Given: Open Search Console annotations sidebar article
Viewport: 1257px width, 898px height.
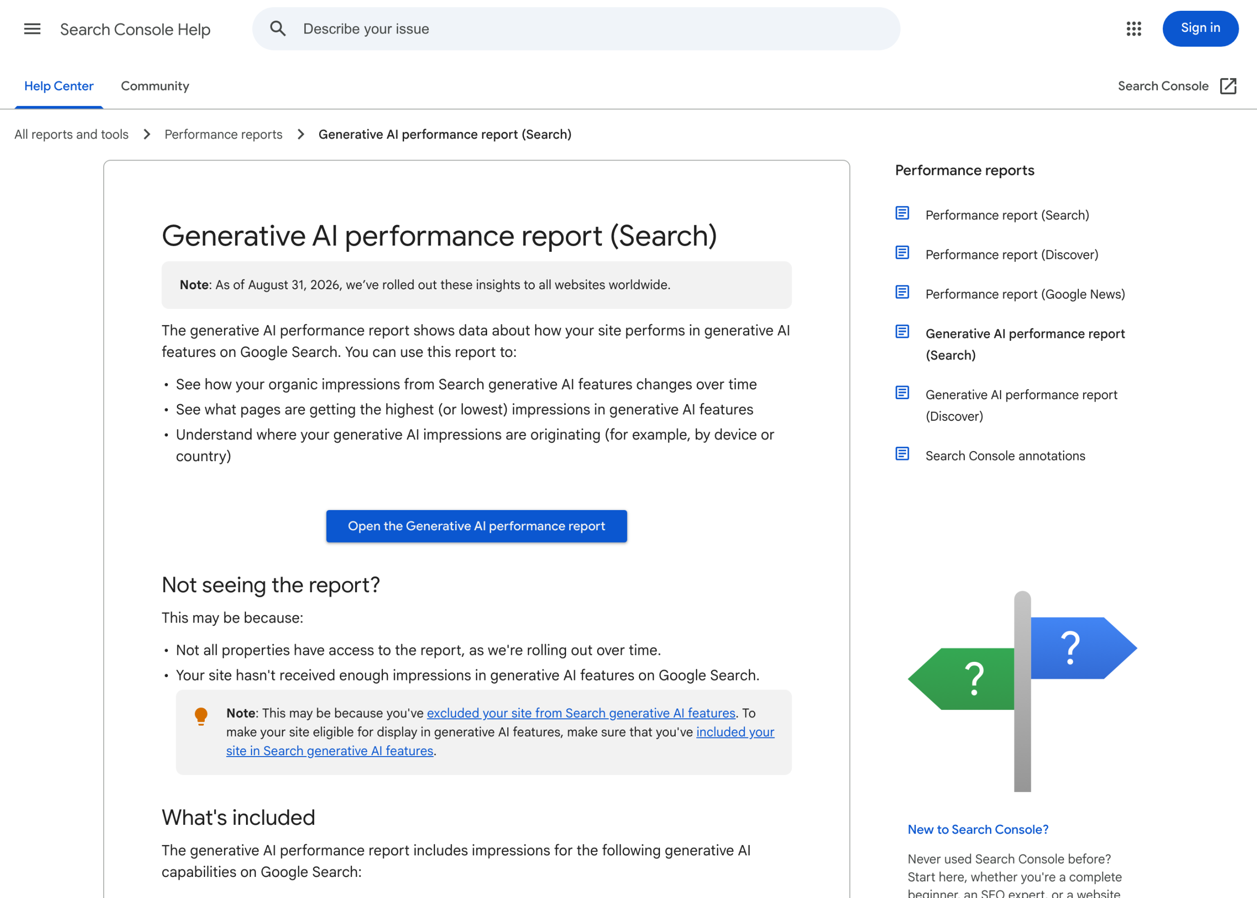Looking at the screenshot, I should point(1005,456).
